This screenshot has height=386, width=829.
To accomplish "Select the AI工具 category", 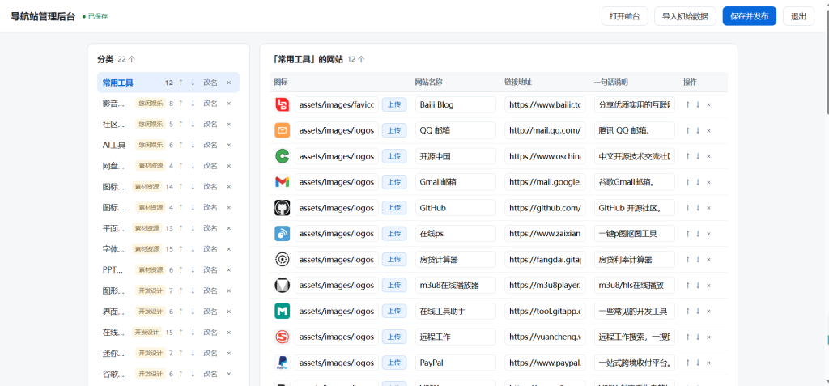I will tap(168, 145).
